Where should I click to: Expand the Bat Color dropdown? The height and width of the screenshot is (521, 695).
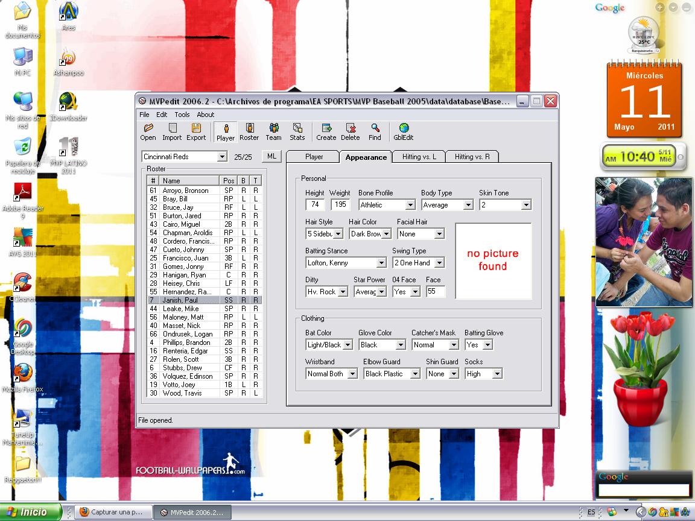347,345
